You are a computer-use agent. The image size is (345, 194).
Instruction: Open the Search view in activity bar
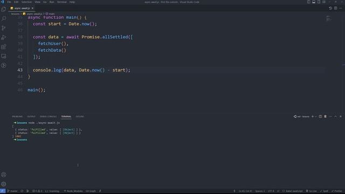pos(4,19)
